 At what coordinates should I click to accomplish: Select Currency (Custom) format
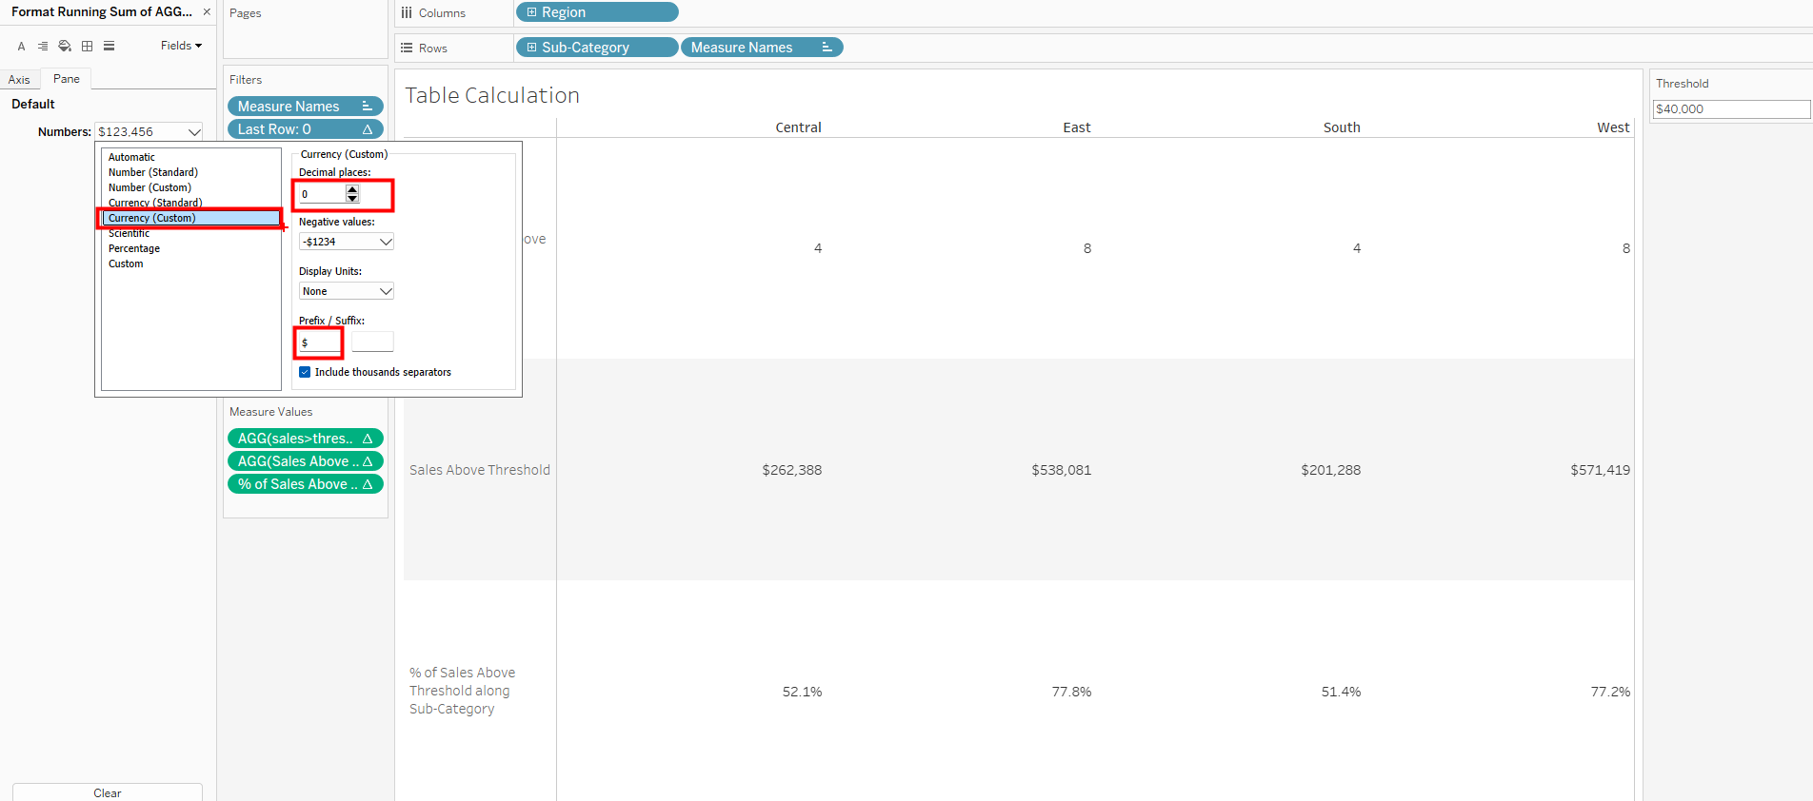pyautogui.click(x=191, y=218)
